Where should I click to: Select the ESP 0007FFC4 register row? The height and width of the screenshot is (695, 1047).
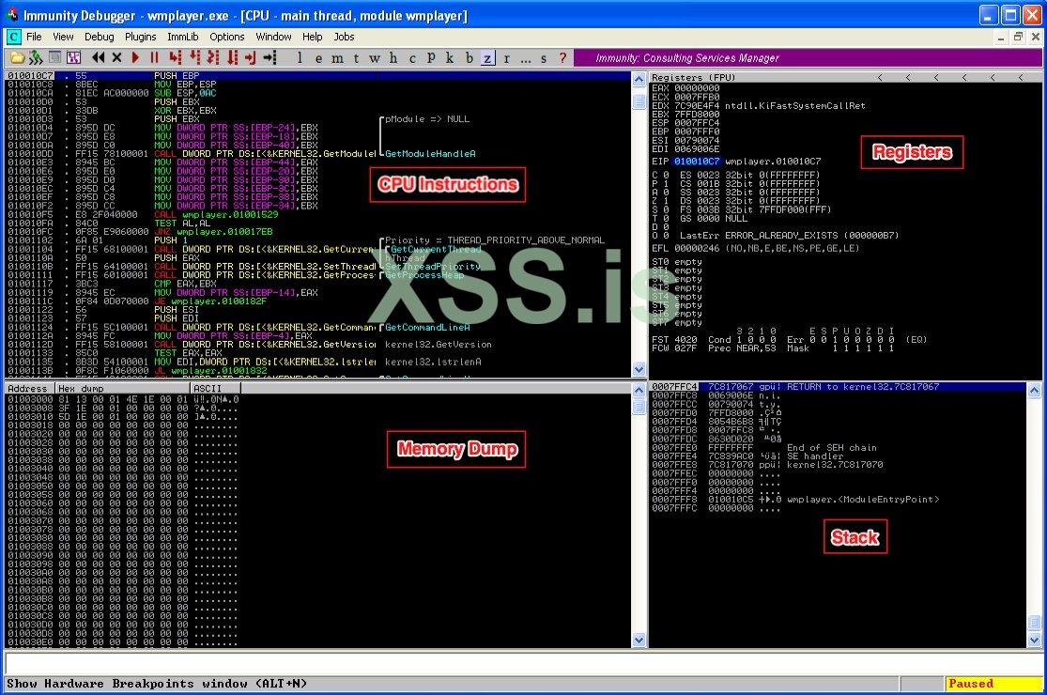(x=685, y=123)
